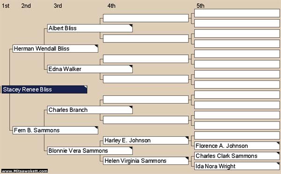Click corner marker on Charles Branch box
Viewport: 281px width, 174px height.
click(131, 108)
